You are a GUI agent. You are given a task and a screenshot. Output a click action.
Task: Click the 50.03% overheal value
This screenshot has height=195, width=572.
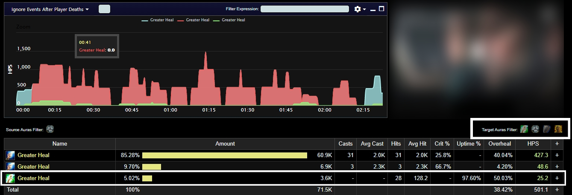pyautogui.click(x=503, y=178)
